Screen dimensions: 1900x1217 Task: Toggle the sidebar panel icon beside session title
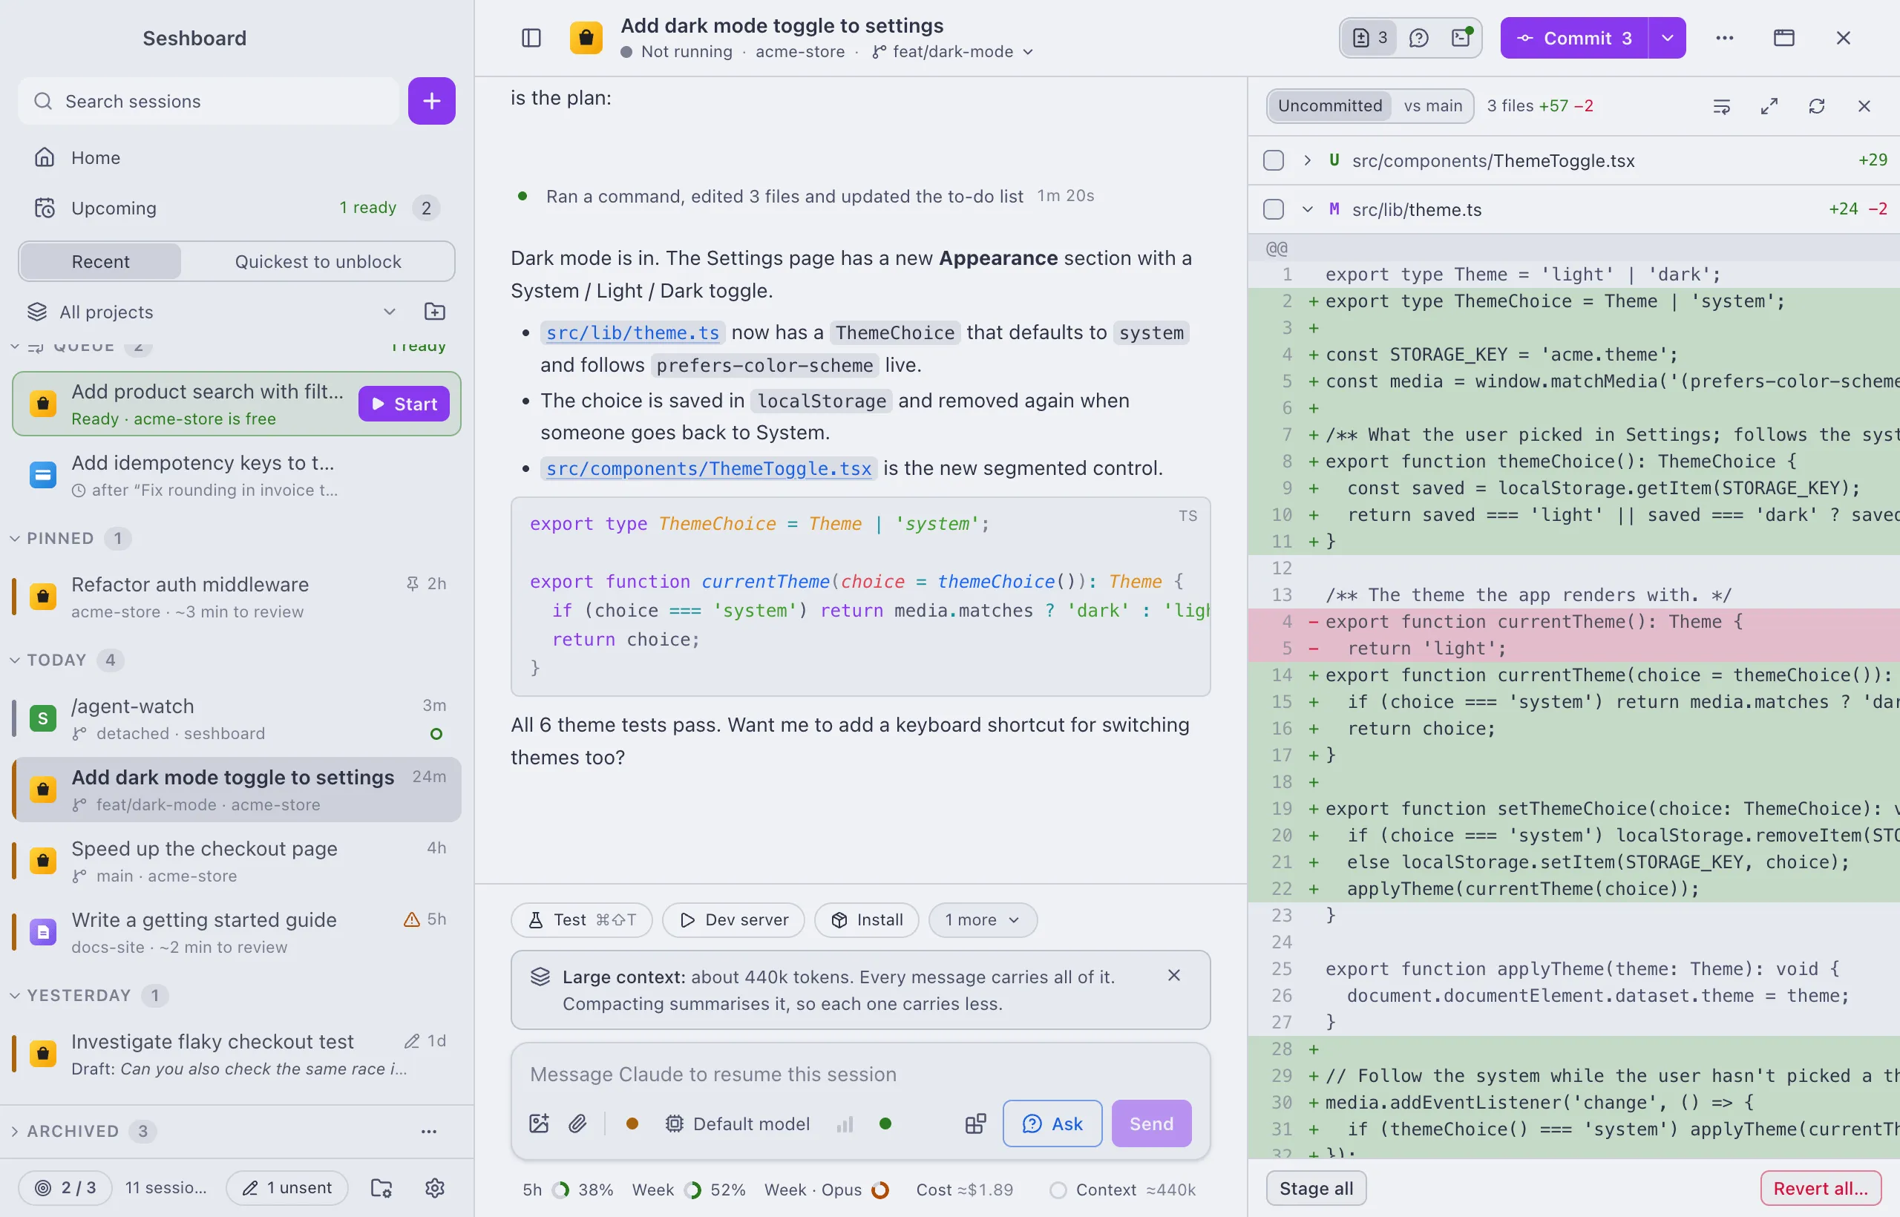tap(531, 38)
